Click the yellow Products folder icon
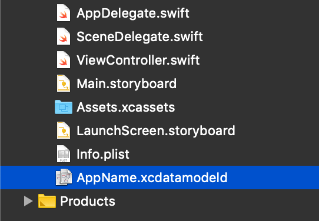 click(x=47, y=201)
